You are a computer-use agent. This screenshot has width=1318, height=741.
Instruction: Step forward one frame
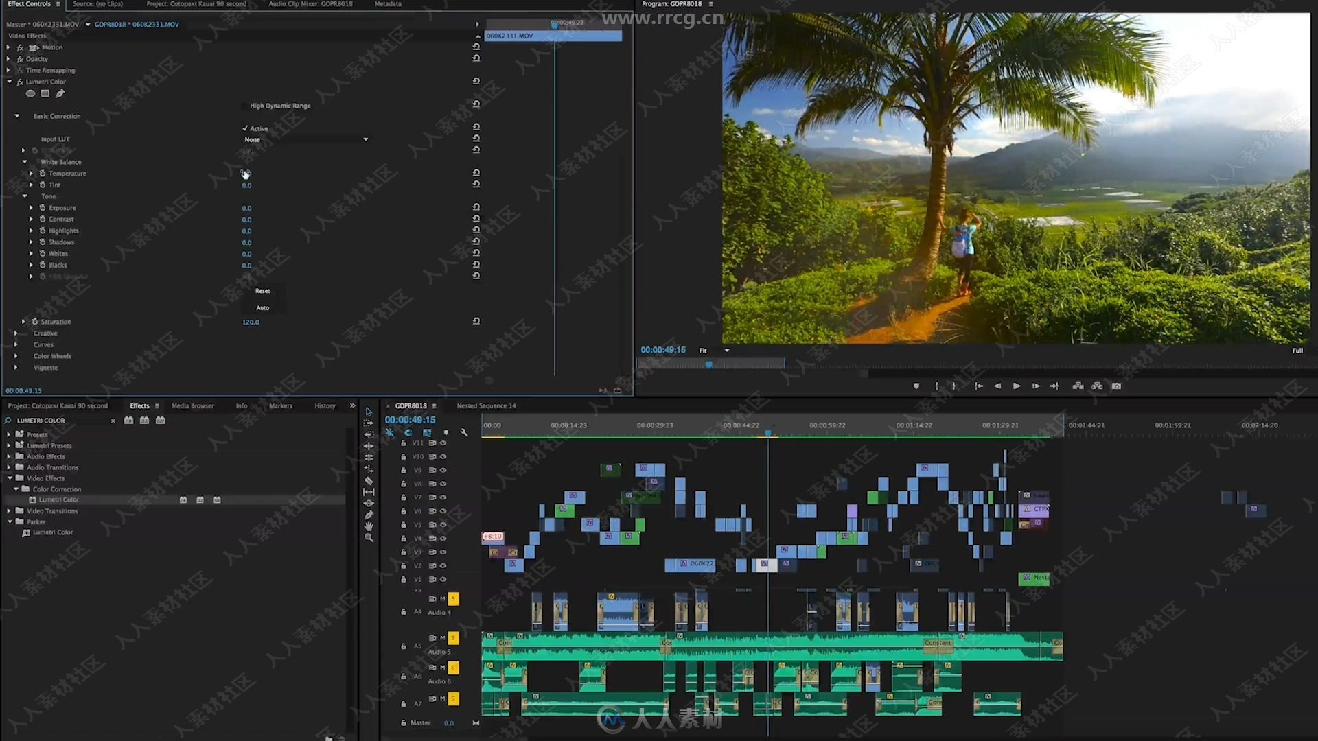(1036, 386)
